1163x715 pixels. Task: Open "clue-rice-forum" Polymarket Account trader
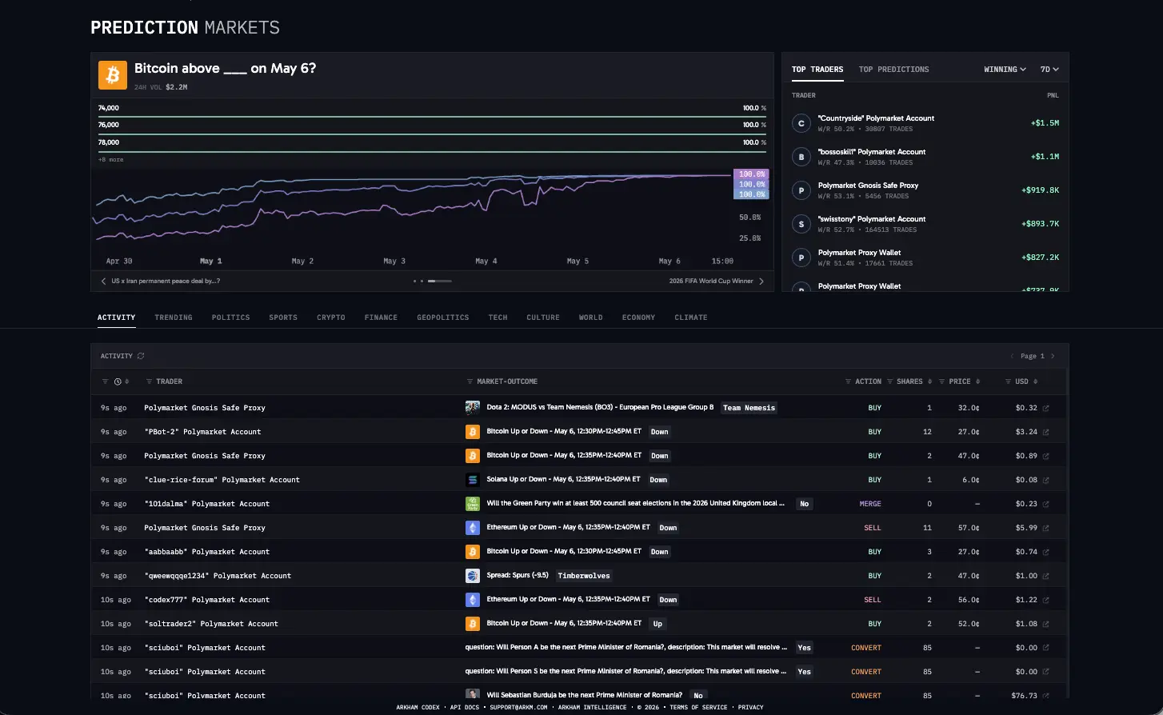222,480
